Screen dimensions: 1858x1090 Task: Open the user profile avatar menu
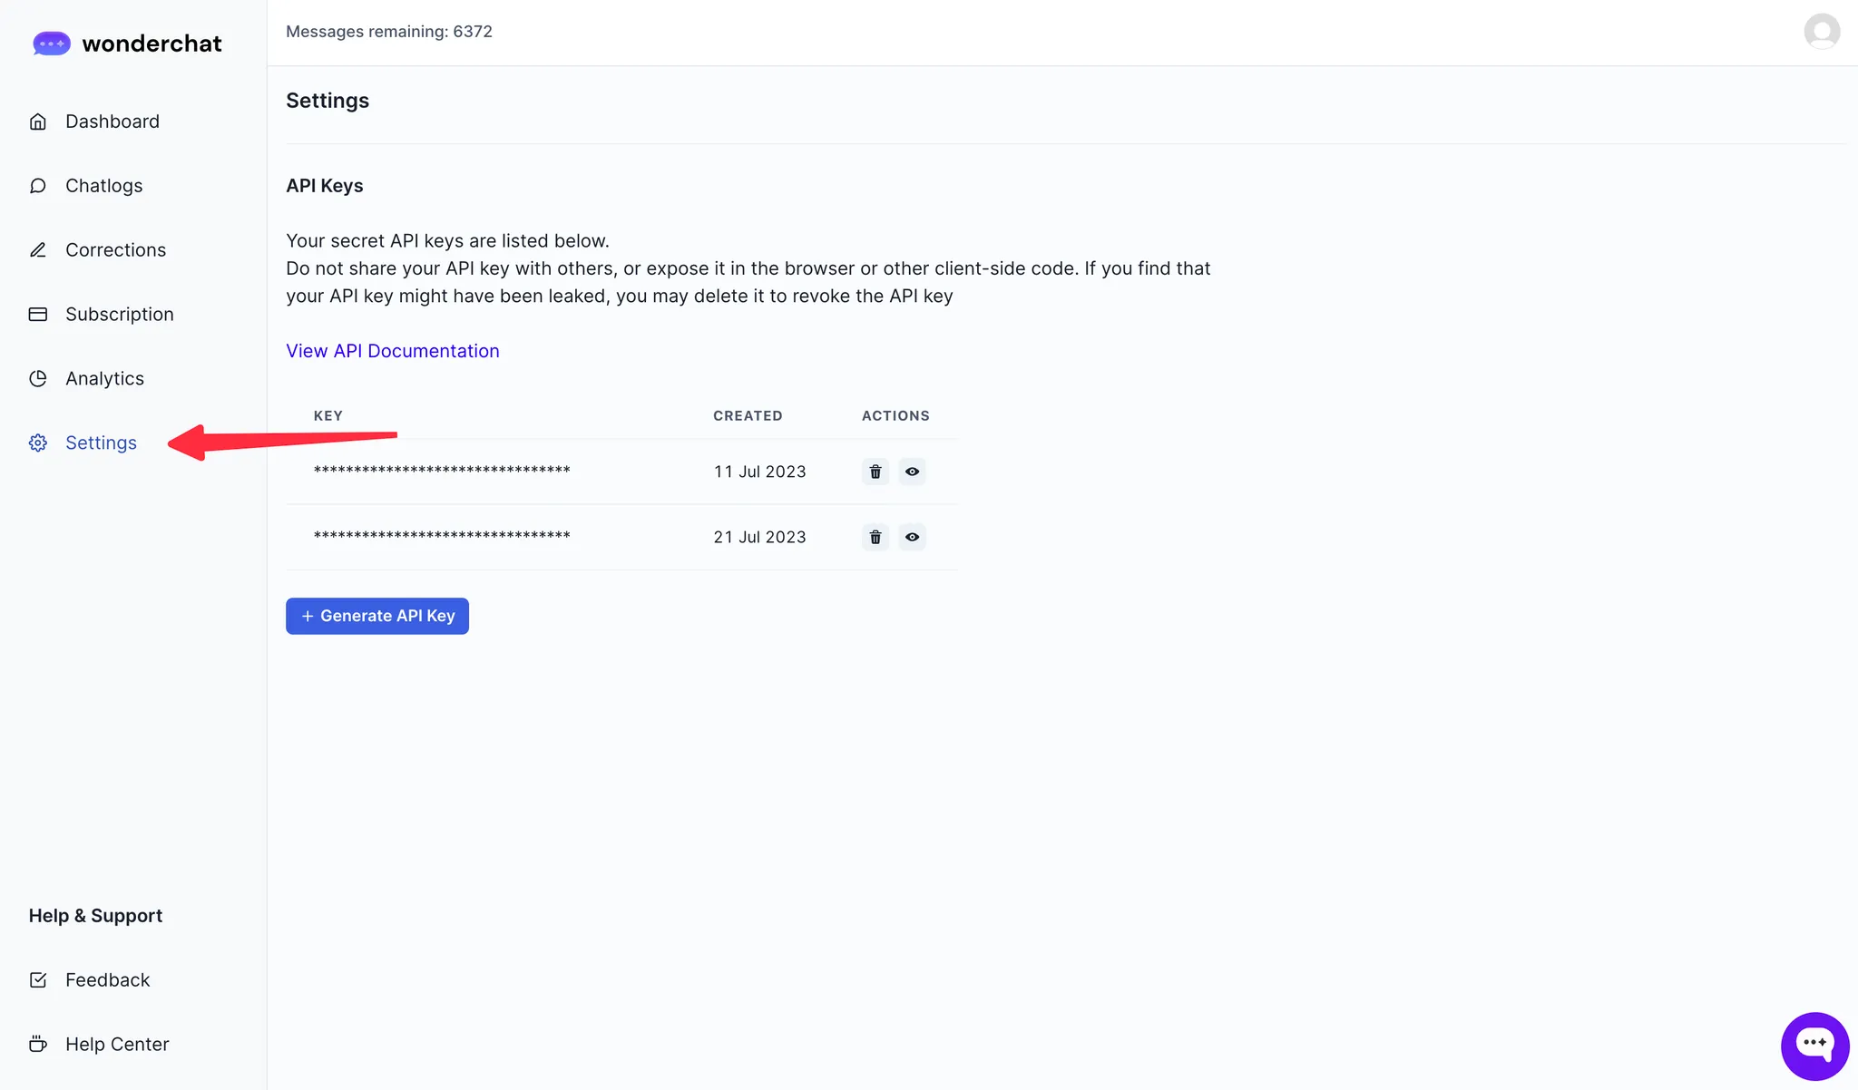coord(1822,32)
